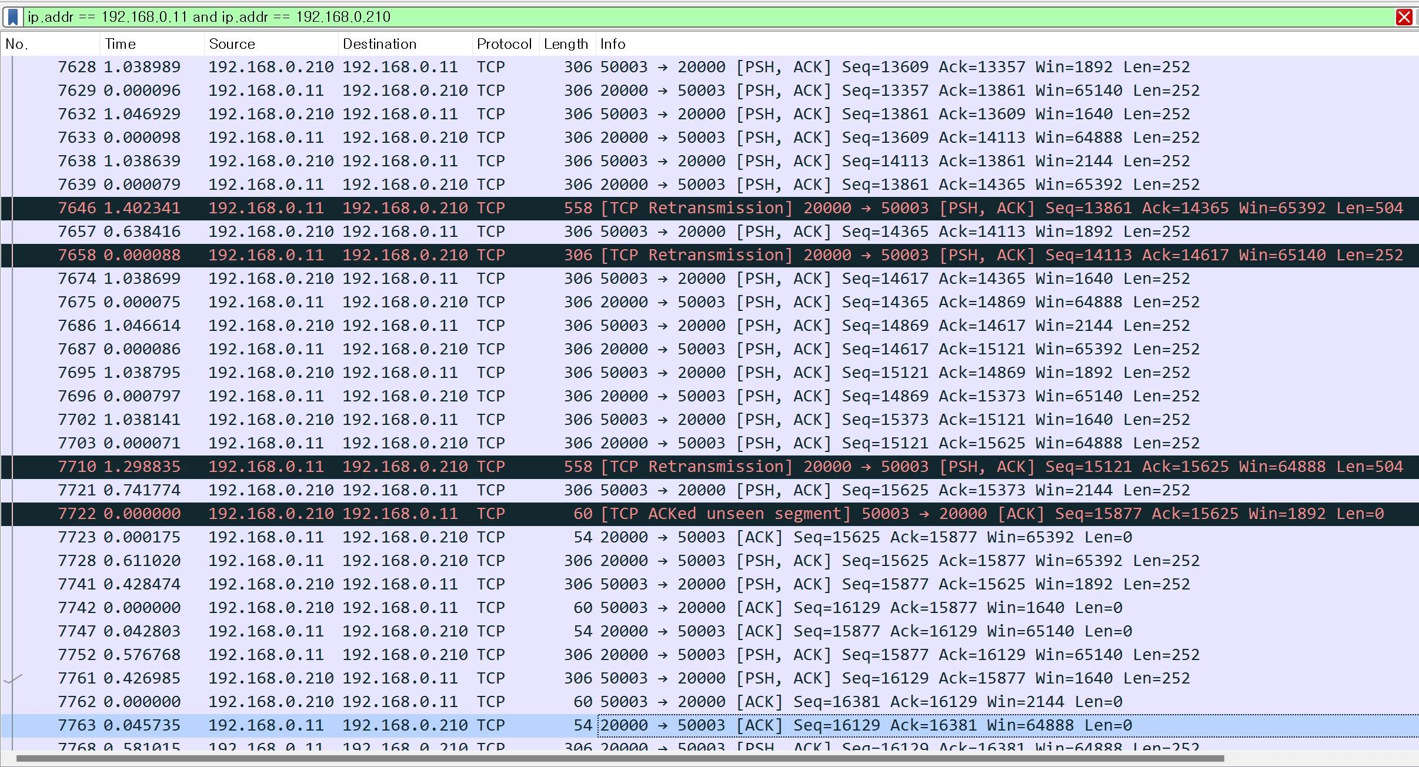Sort by the Source column header
The image size is (1419, 767).
[272, 44]
